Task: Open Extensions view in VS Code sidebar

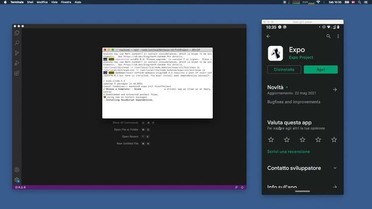Action: pos(17,73)
